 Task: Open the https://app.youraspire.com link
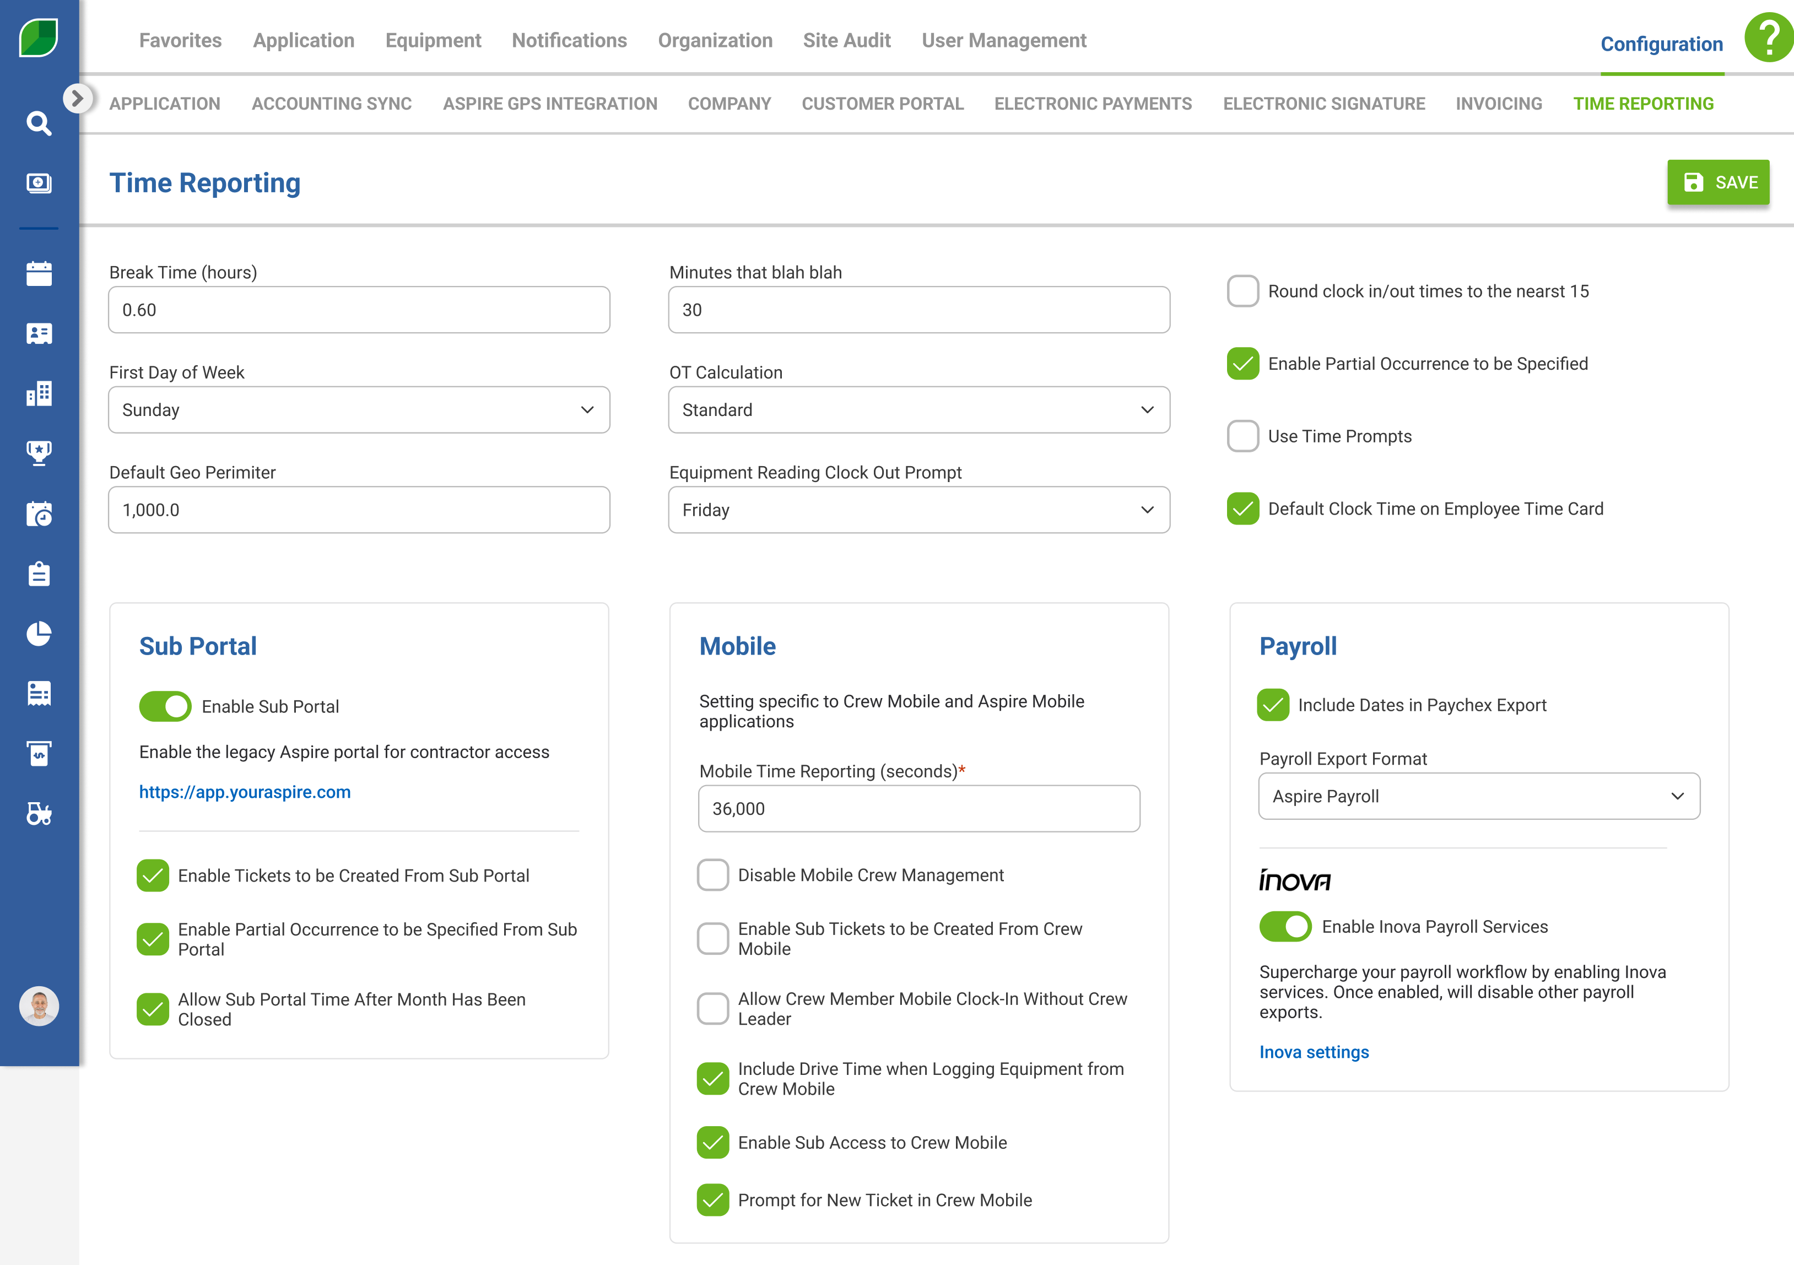pyautogui.click(x=245, y=792)
